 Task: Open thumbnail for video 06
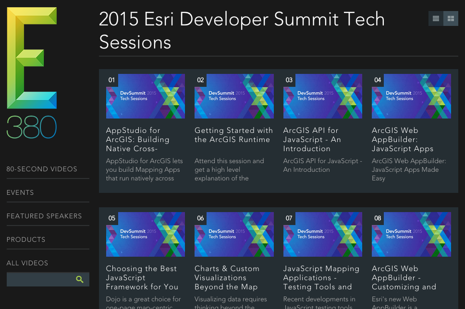[x=234, y=234]
